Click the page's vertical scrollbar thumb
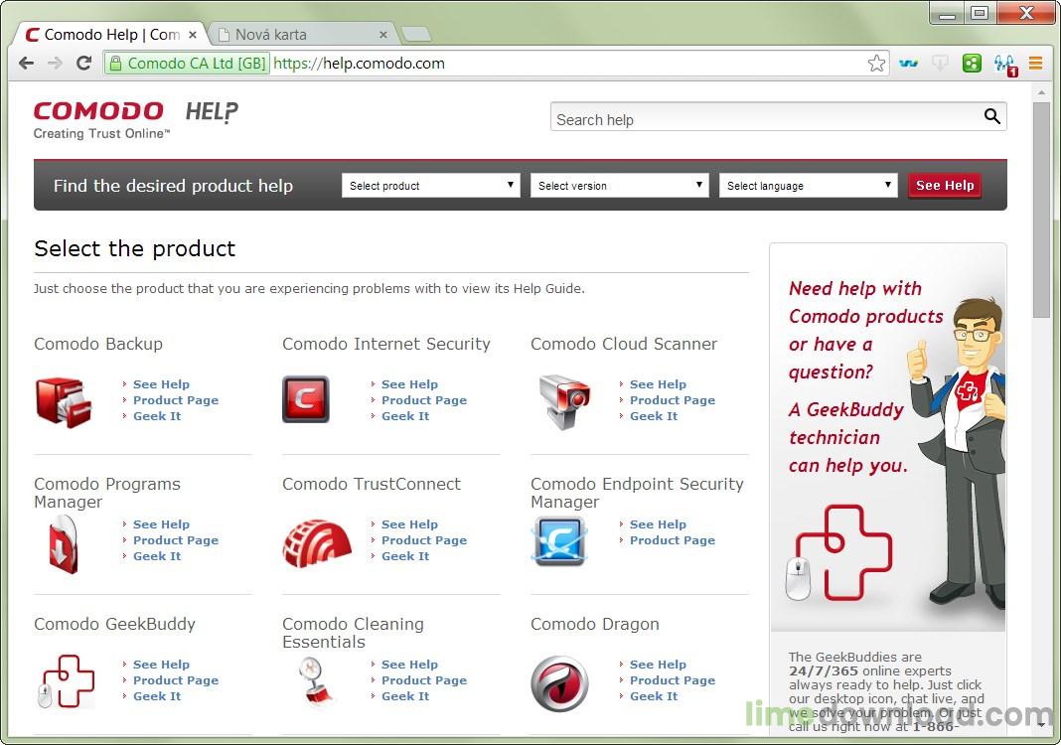 click(x=1041, y=209)
